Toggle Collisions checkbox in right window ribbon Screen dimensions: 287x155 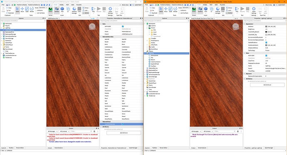[179, 10]
